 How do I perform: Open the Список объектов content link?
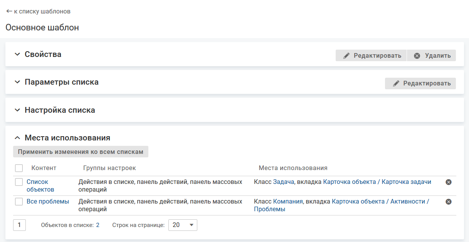click(x=37, y=182)
